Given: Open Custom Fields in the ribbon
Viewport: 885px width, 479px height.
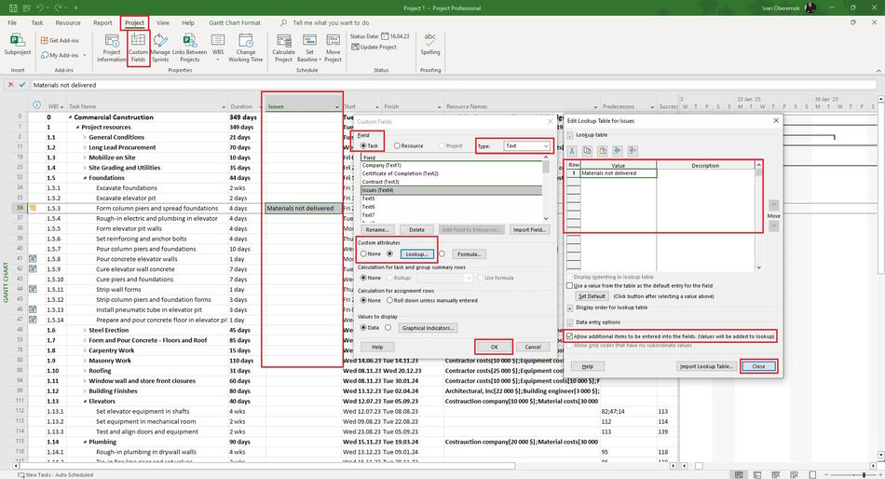Looking at the screenshot, I should click(138, 48).
